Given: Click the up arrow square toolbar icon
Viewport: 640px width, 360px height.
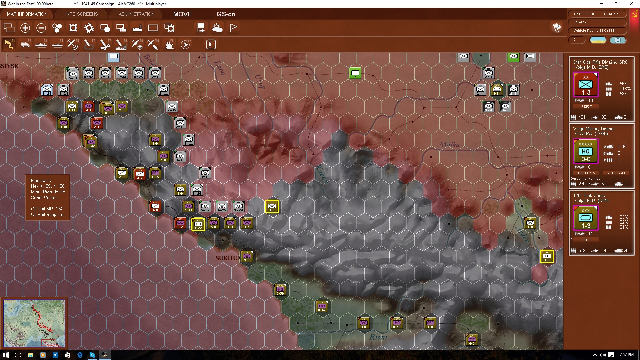Looking at the screenshot, I should click(x=211, y=44).
